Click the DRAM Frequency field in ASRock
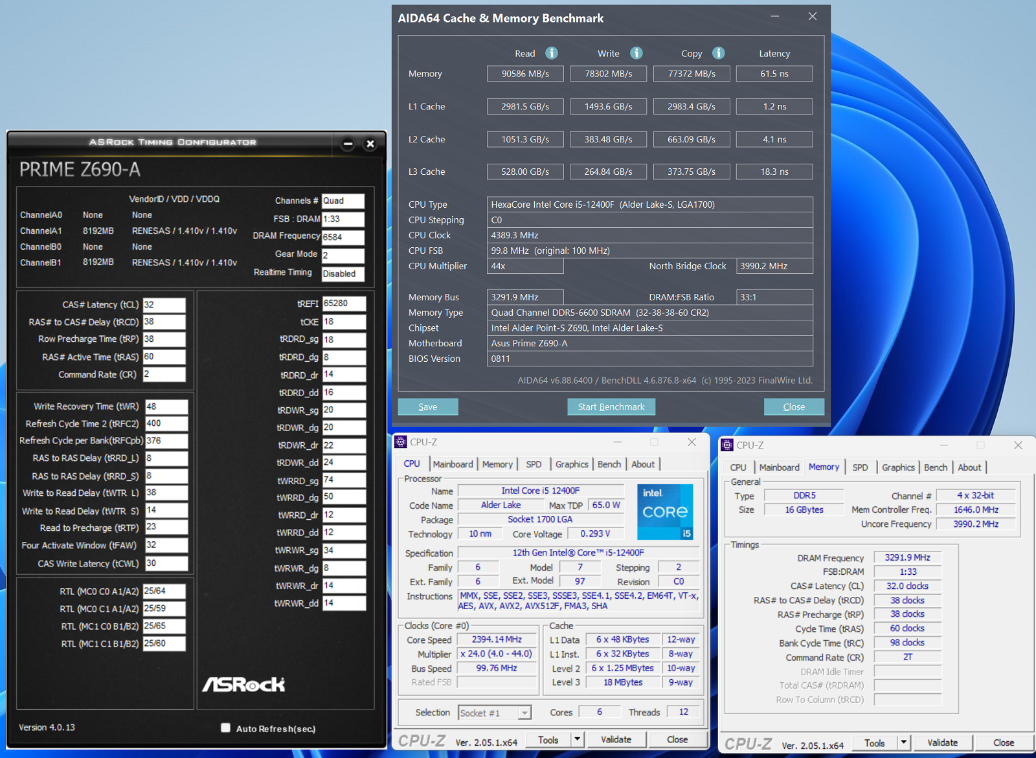1036x758 pixels. [343, 237]
